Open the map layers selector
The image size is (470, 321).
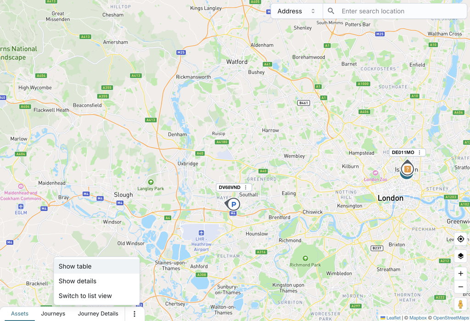pyautogui.click(x=461, y=256)
